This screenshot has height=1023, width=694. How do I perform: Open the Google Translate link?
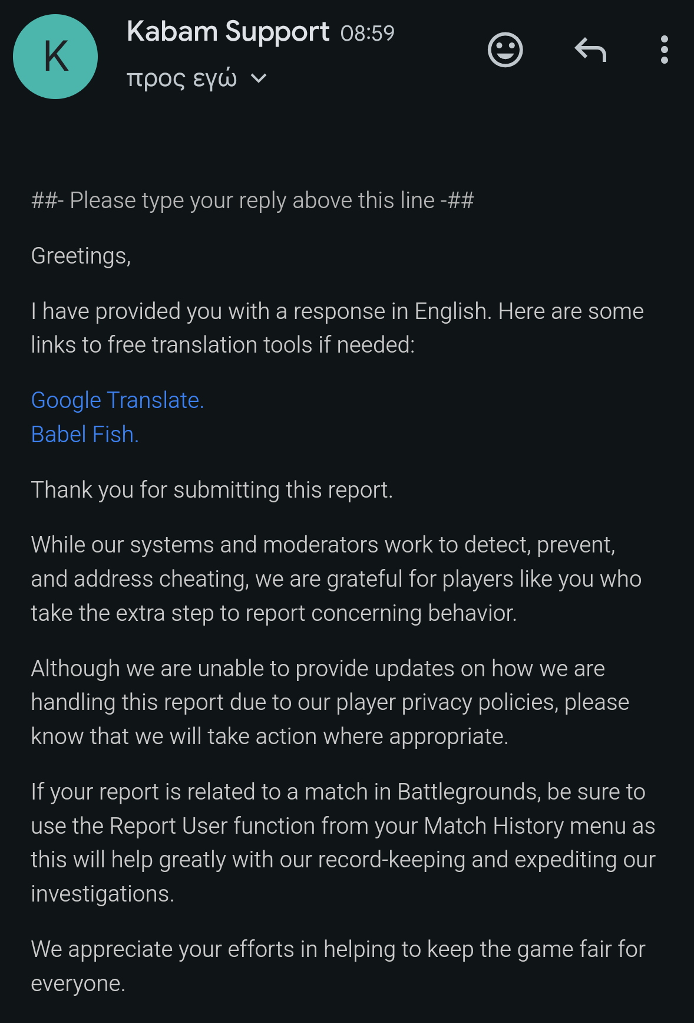point(117,400)
